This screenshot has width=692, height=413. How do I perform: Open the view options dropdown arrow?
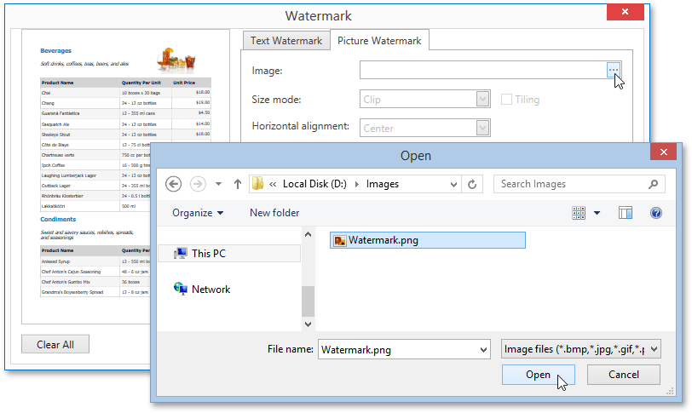597,213
